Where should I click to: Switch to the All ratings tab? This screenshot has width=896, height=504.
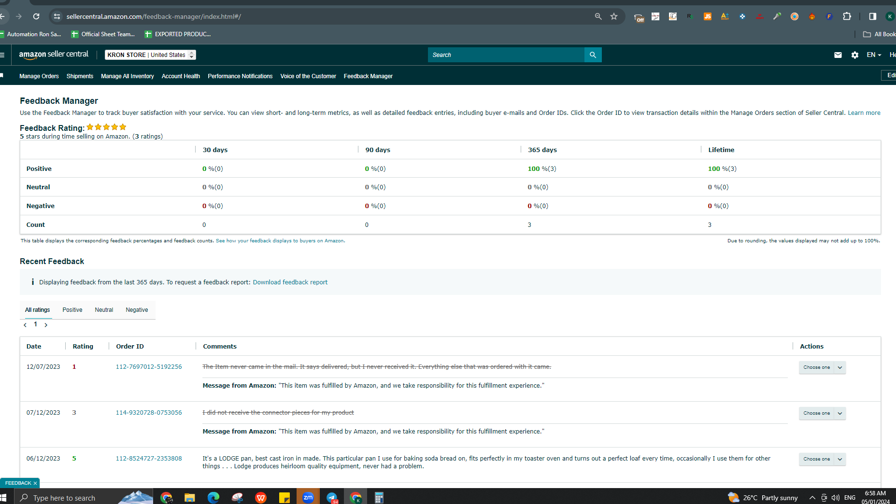coord(38,310)
